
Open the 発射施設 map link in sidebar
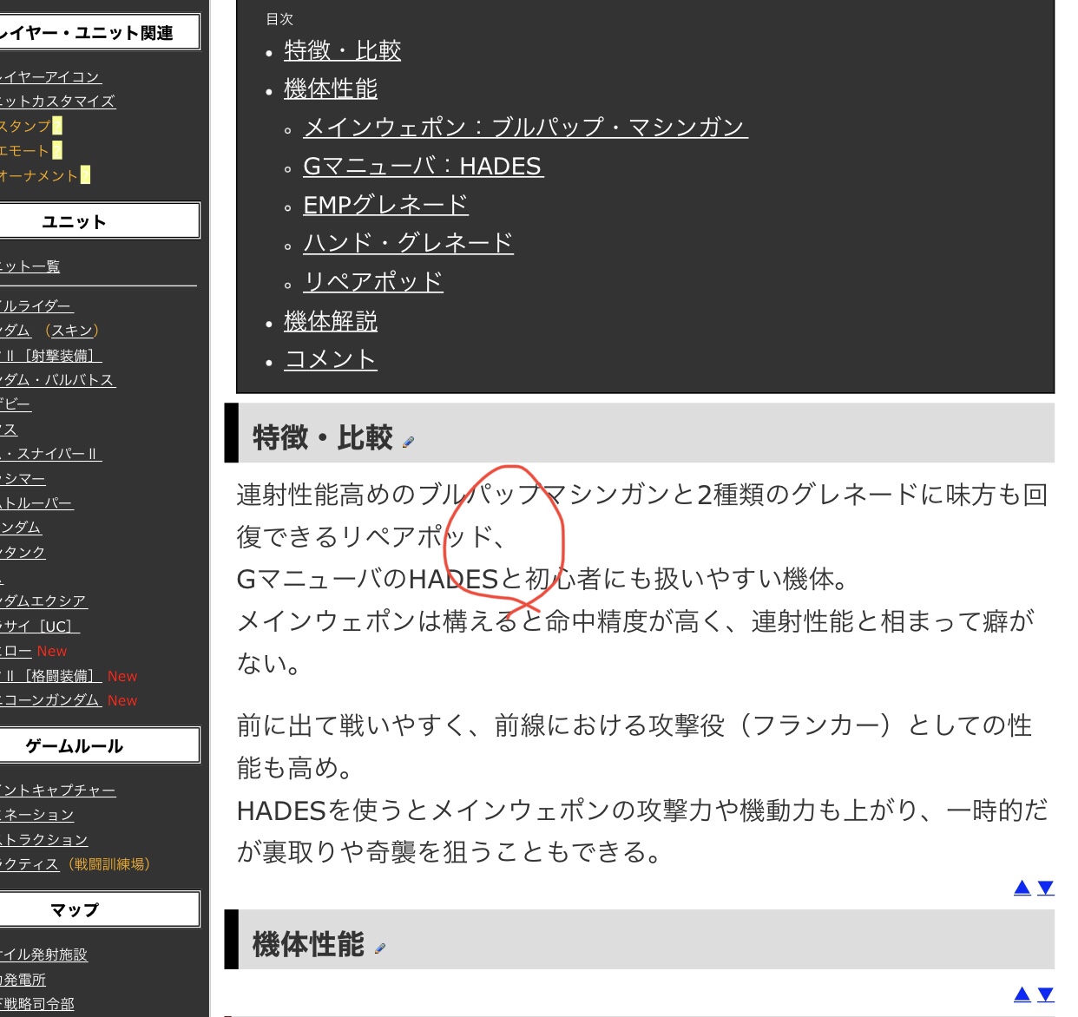click(x=43, y=955)
